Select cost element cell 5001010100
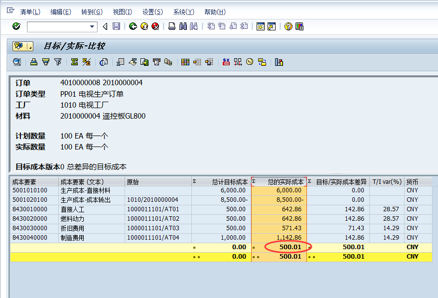The image size is (438, 298). [x=34, y=190]
